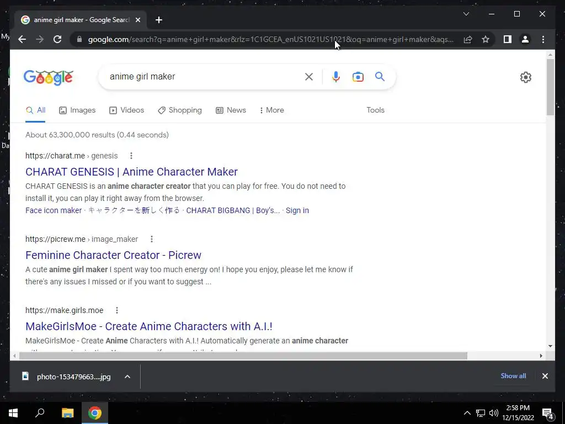The image size is (565, 424).
Task: Click the charat.me URL breadcrumb
Action: pyautogui.click(x=71, y=156)
